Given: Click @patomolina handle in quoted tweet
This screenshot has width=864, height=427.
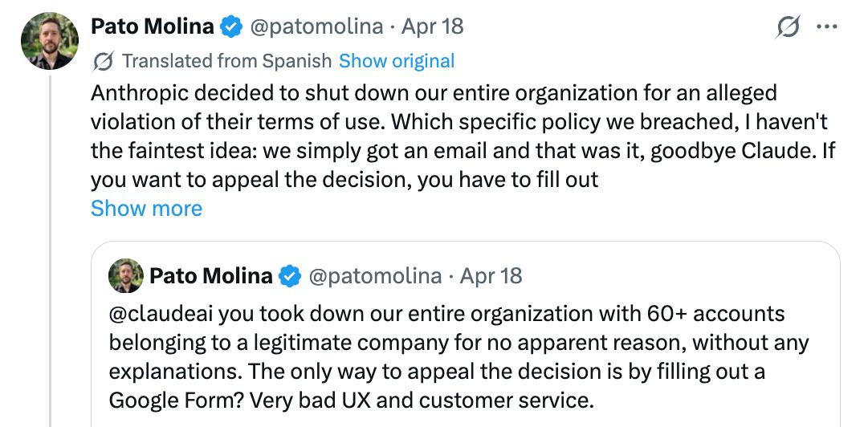Looking at the screenshot, I should 375,276.
